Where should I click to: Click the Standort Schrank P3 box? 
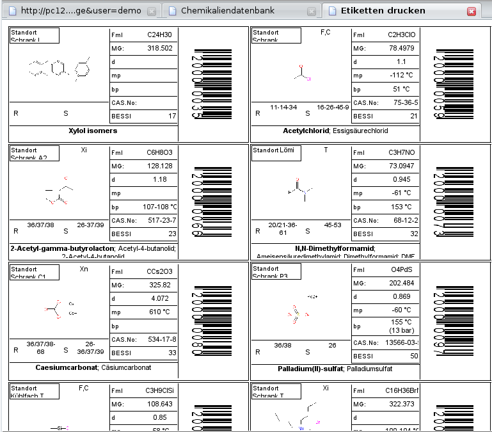pos(276,271)
